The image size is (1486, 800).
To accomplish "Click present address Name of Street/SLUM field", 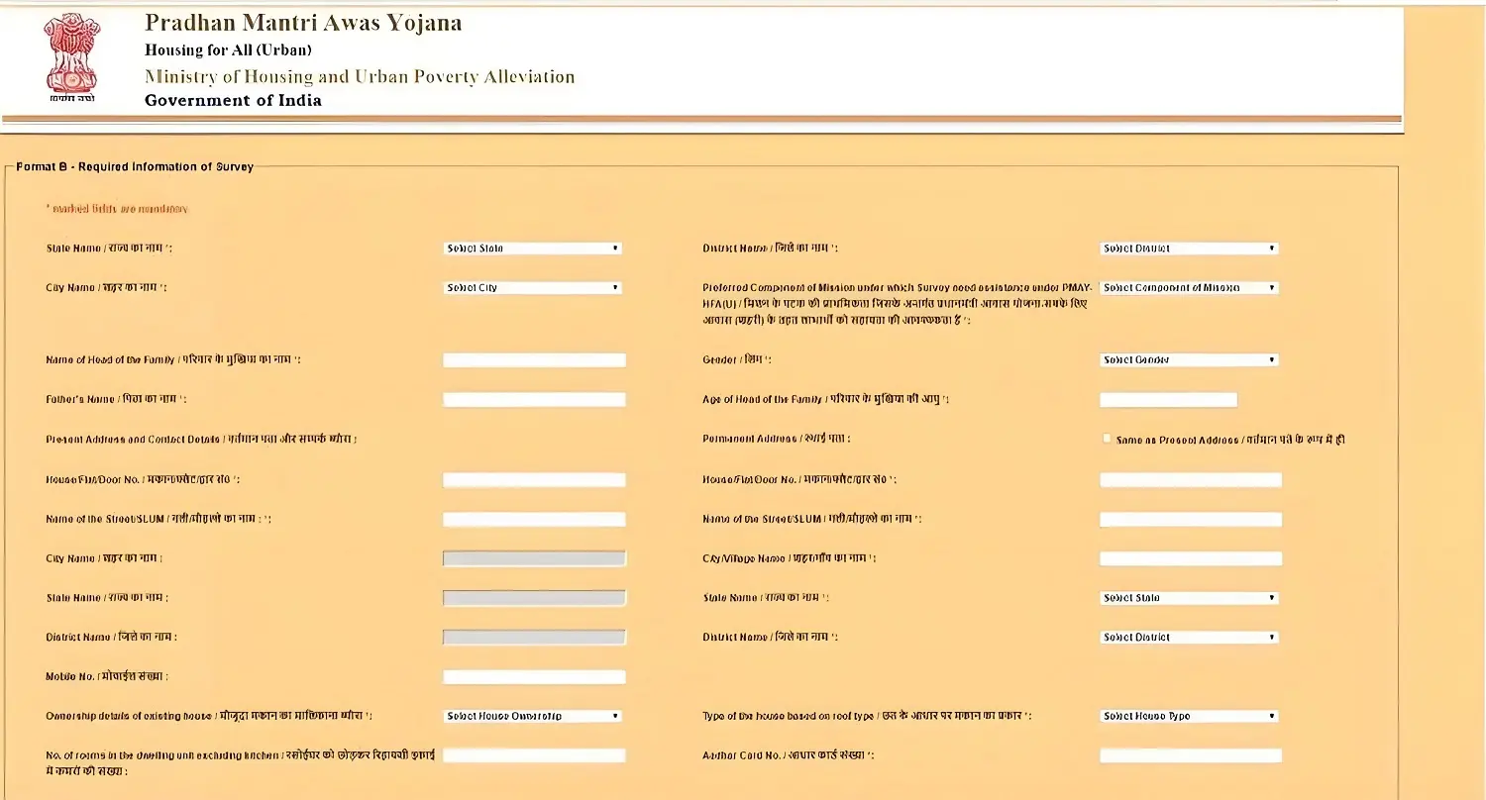I will [x=533, y=518].
